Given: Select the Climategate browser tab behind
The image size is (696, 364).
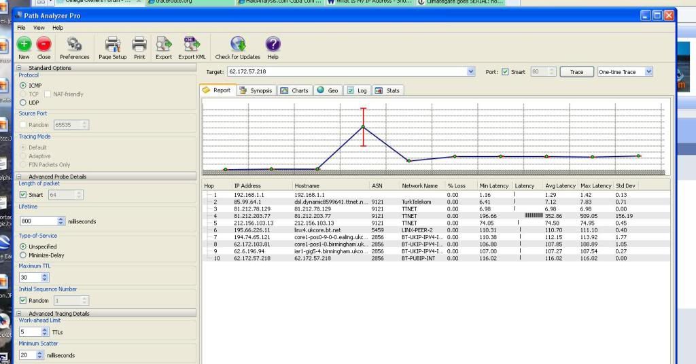Looking at the screenshot, I should 462,2.
